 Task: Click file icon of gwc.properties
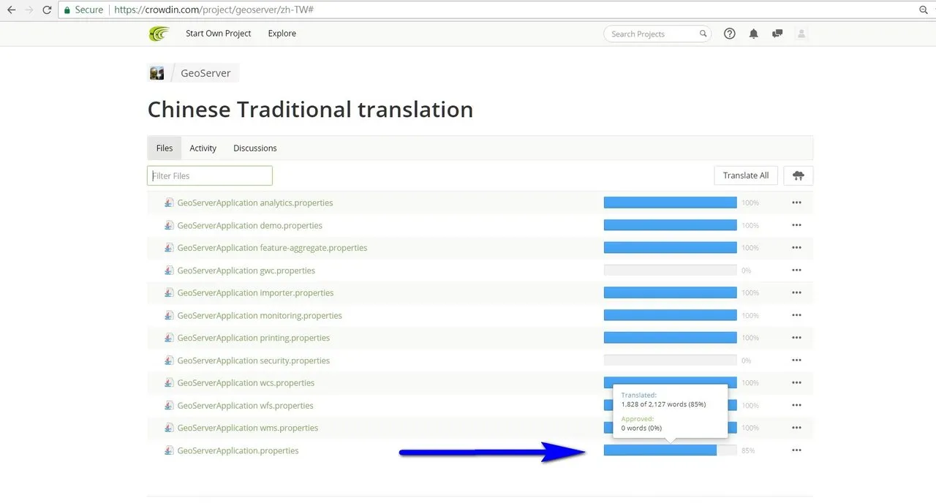(x=169, y=271)
